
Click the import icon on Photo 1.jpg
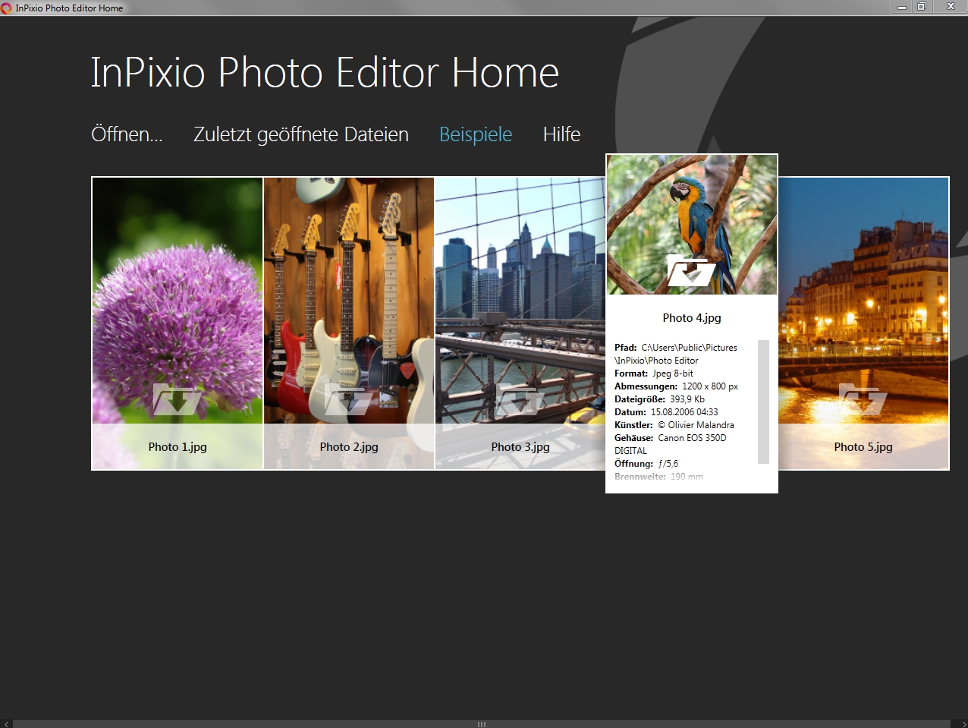(x=176, y=399)
